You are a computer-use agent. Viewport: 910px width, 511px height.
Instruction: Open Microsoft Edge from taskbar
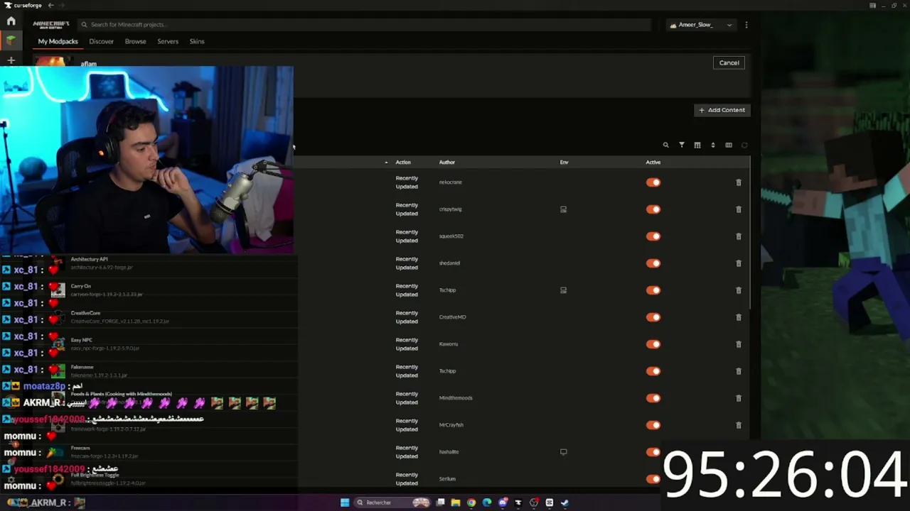[x=487, y=502]
